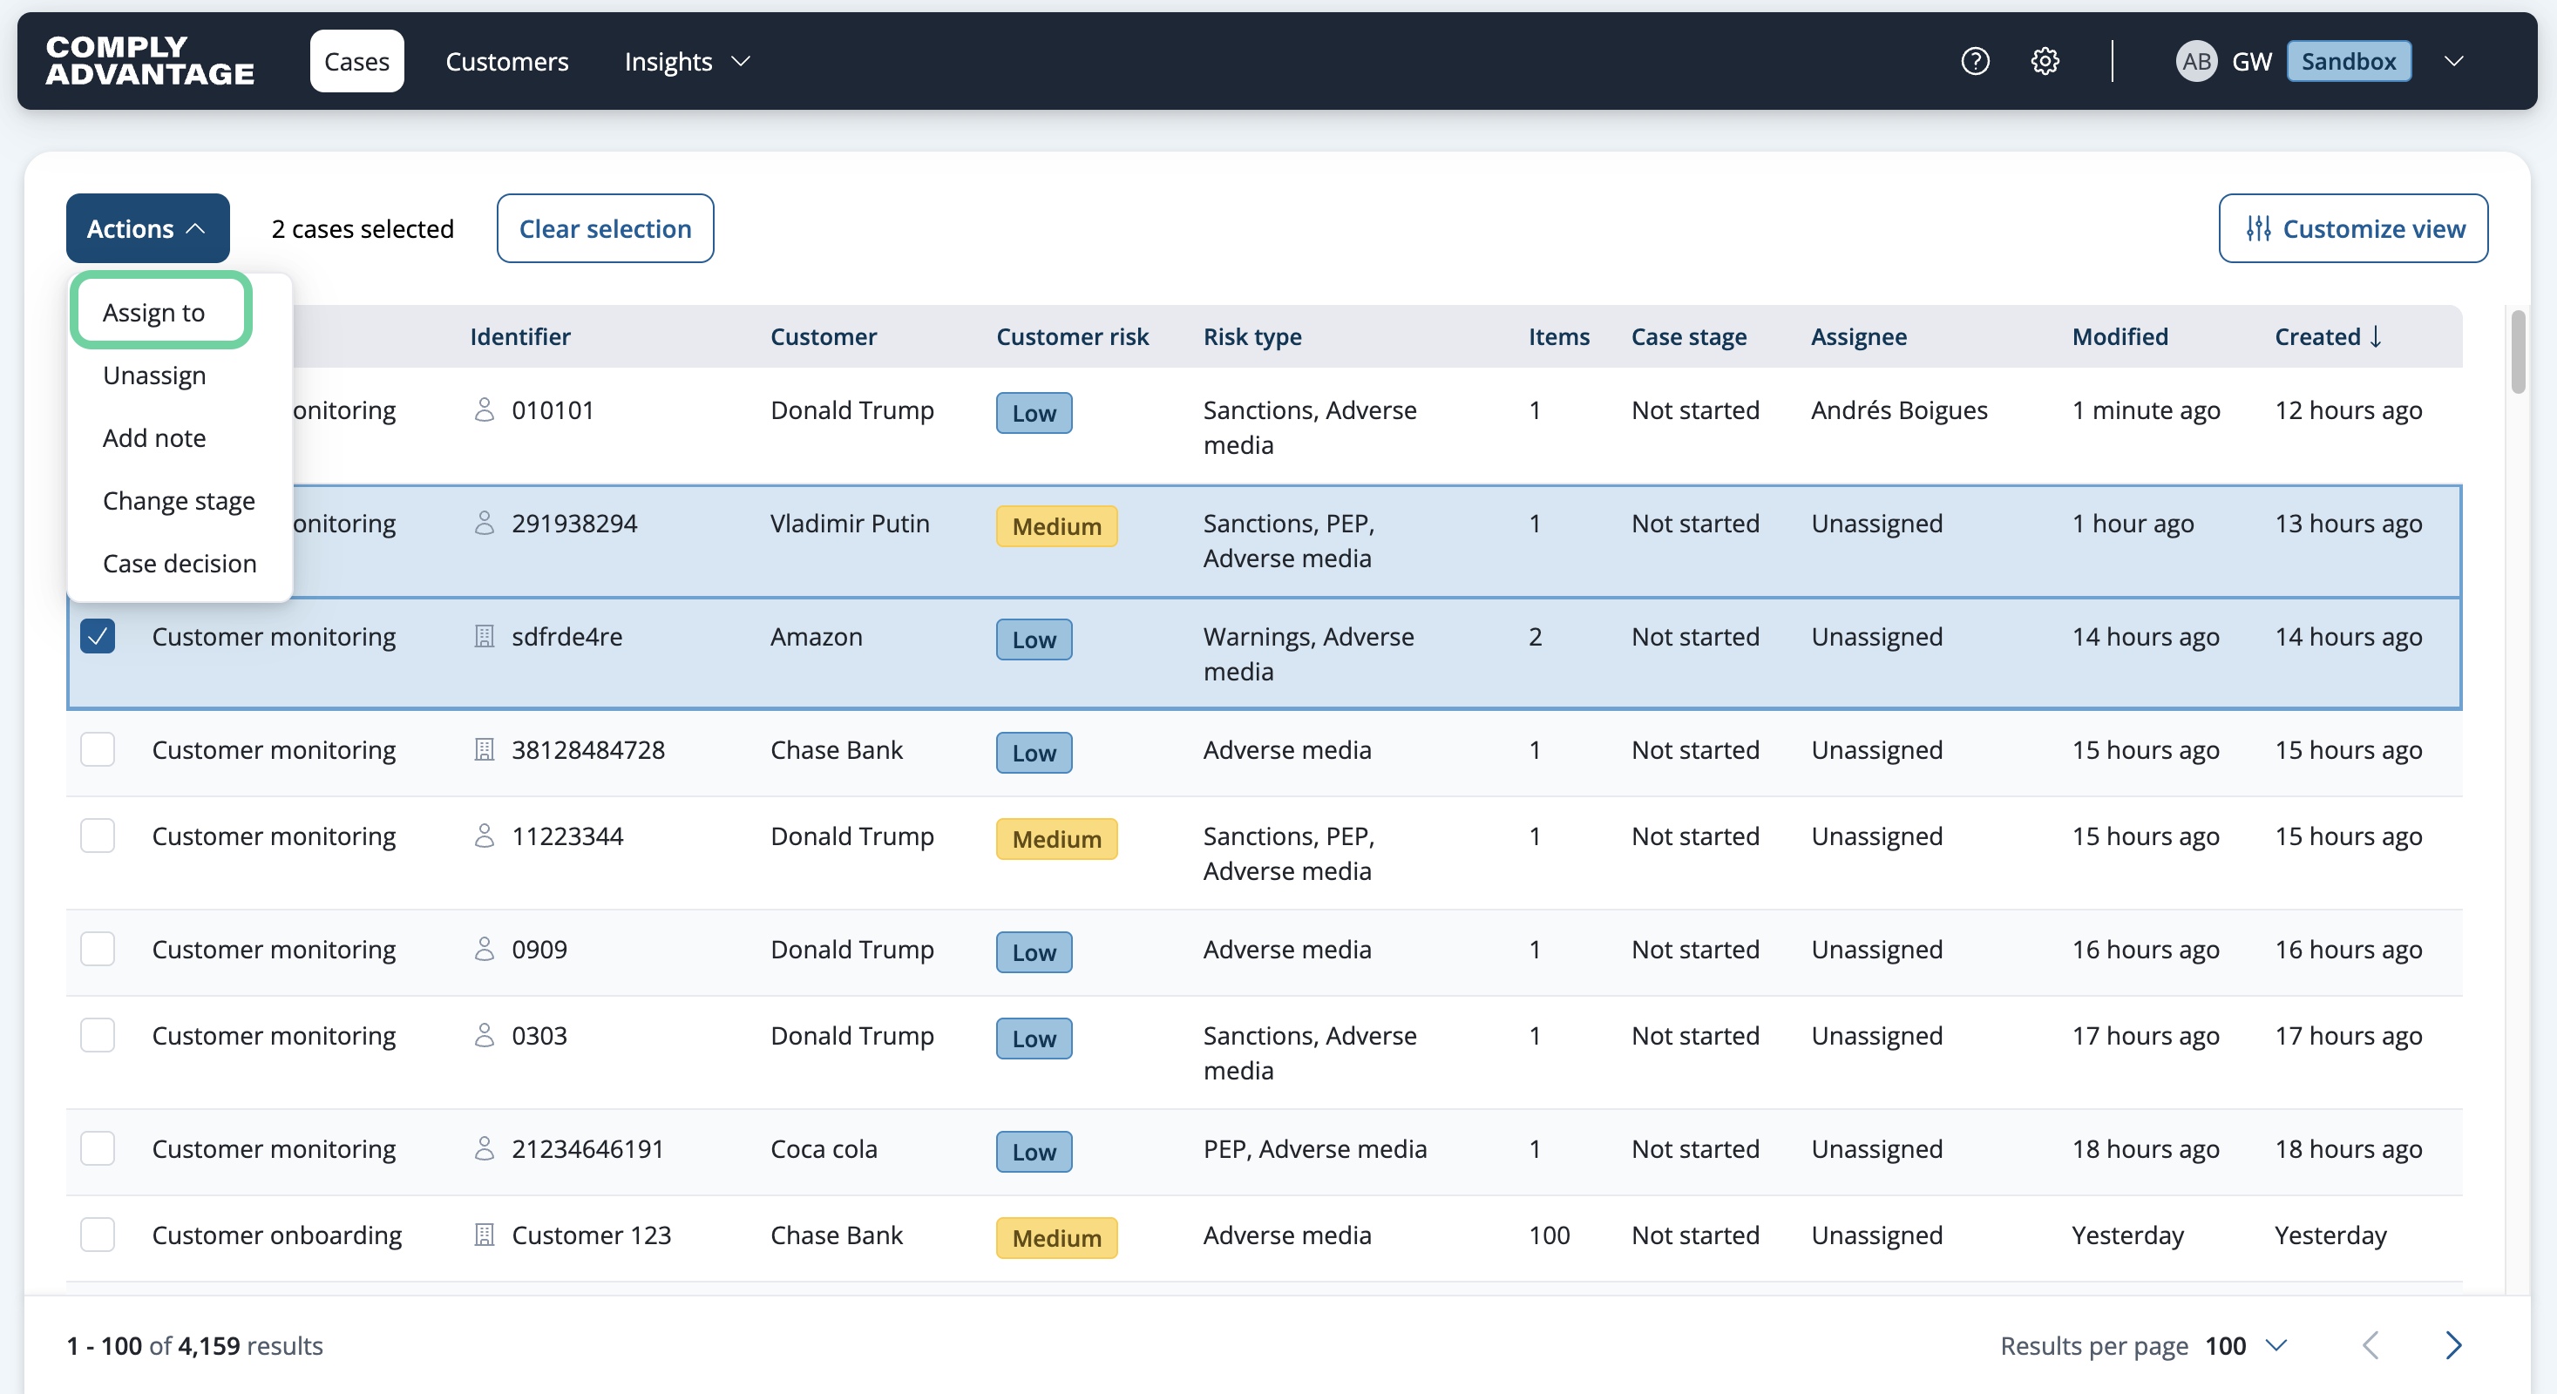Select Unassign in the Actions menu
Viewport: 2557px width, 1394px height.
coord(155,375)
